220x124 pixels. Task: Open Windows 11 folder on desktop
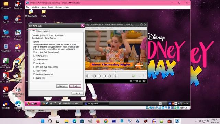click(x=6, y=5)
